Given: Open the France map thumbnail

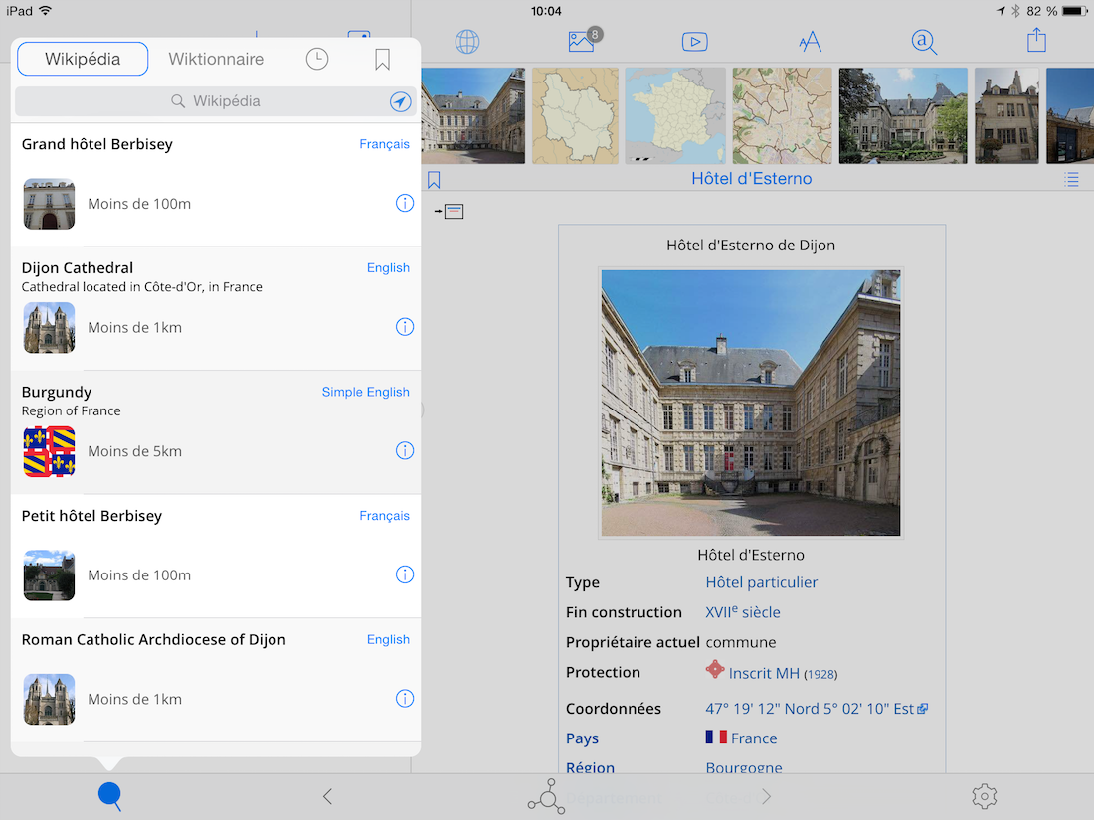Looking at the screenshot, I should tap(675, 115).
